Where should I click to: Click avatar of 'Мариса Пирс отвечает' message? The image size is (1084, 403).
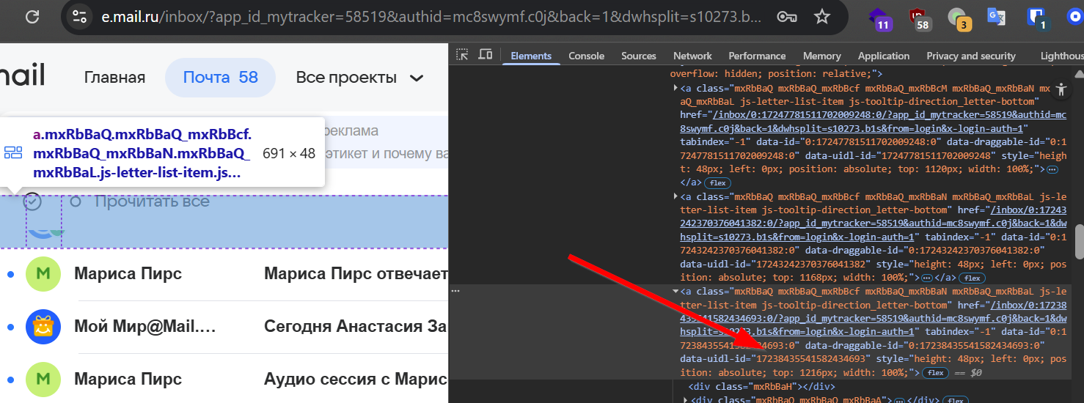[43, 274]
